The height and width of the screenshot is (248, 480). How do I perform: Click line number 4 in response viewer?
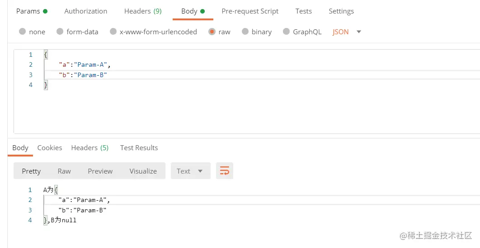click(30, 220)
